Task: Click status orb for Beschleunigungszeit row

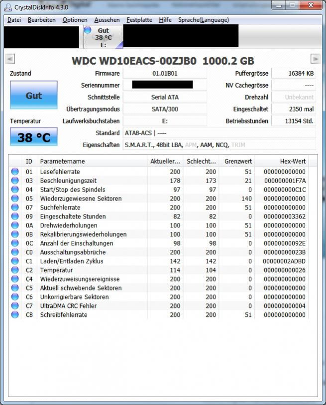Action: (x=15, y=181)
